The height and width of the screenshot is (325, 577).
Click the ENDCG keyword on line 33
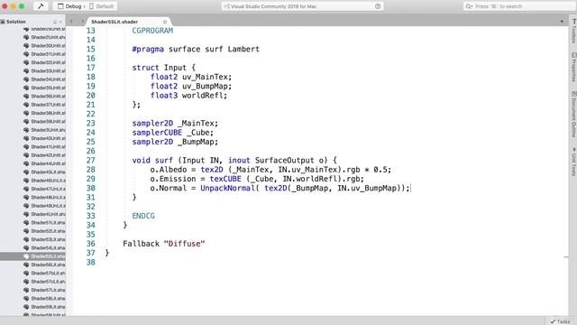(143, 216)
